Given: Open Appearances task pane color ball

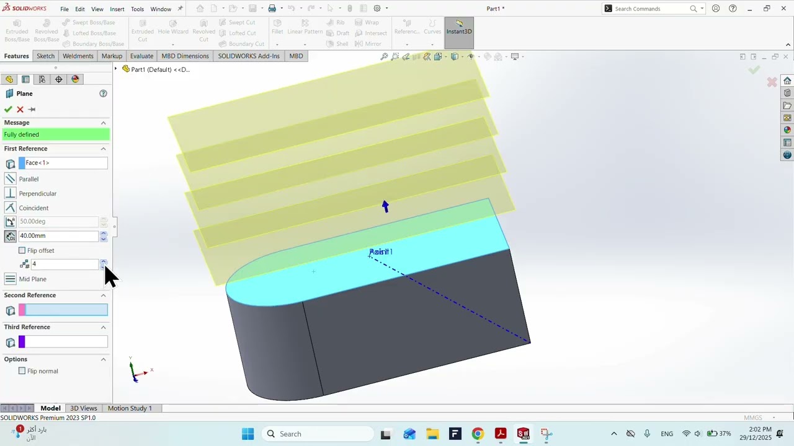Looking at the screenshot, I should point(787,130).
